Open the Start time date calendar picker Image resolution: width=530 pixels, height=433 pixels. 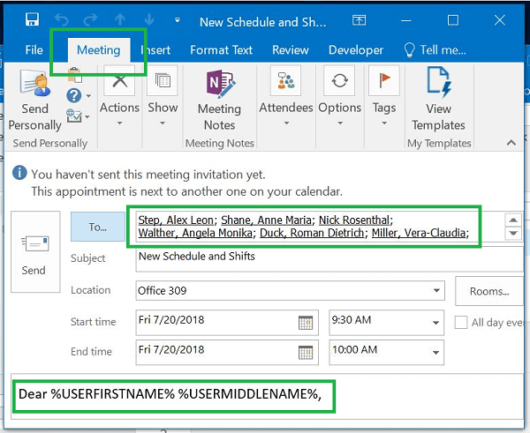tap(306, 323)
